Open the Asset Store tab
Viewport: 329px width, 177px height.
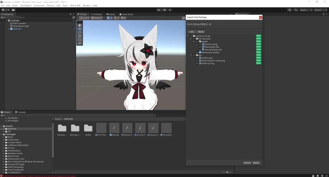(126, 14)
